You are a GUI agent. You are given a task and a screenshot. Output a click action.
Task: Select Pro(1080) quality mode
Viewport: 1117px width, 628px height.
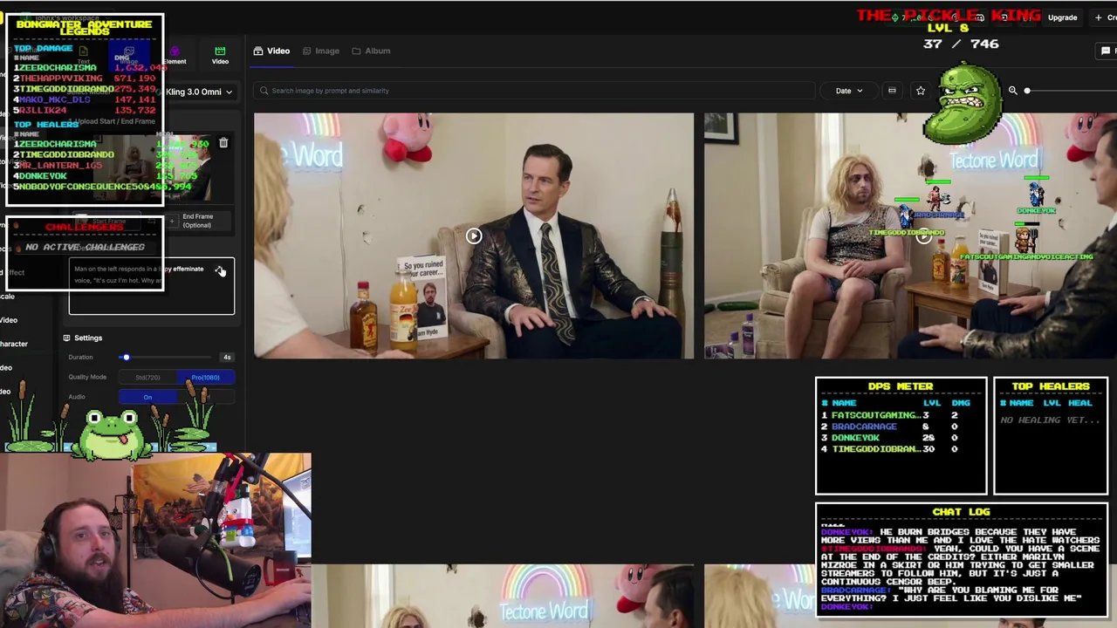click(x=205, y=378)
